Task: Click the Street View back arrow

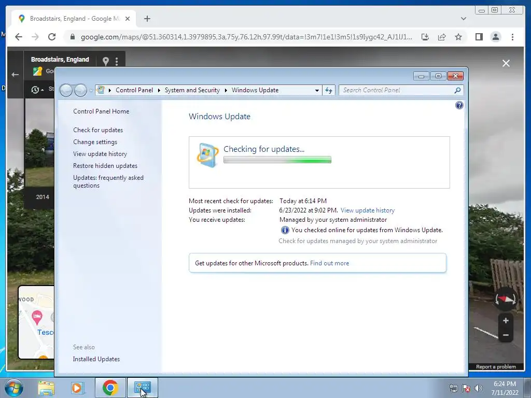Action: pyautogui.click(x=15, y=75)
